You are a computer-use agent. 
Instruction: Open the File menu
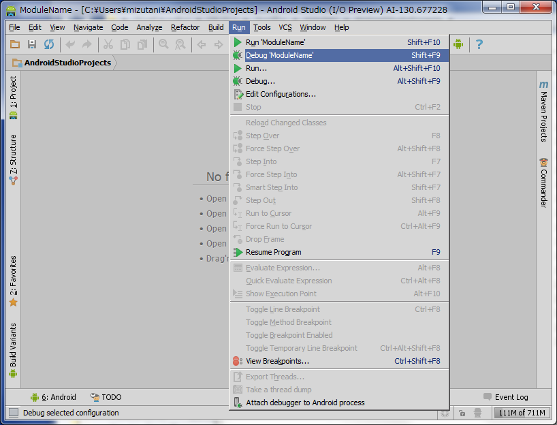coord(14,27)
